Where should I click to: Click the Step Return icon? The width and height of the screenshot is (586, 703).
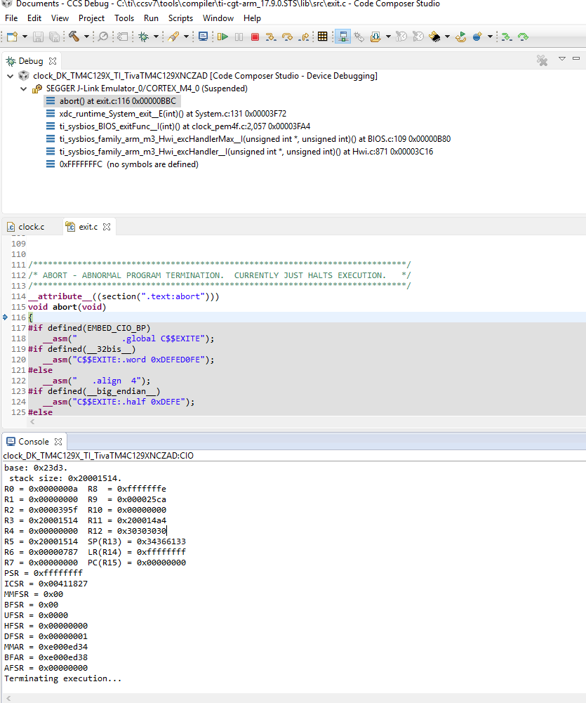(304, 37)
